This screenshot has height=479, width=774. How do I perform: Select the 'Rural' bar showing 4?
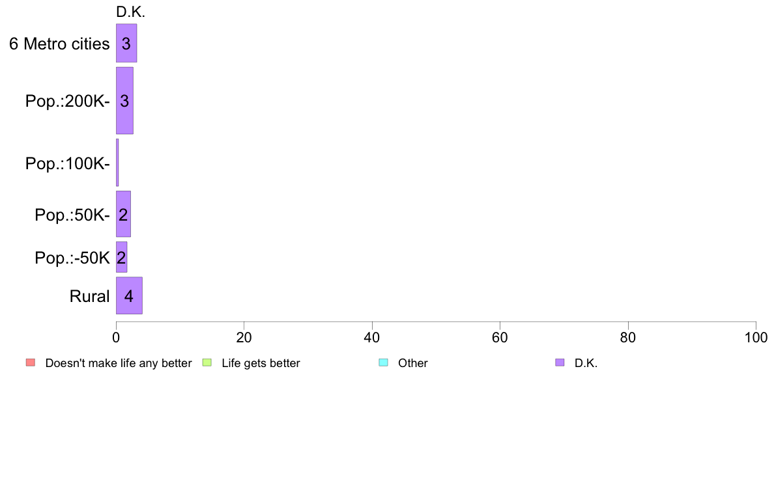click(129, 295)
